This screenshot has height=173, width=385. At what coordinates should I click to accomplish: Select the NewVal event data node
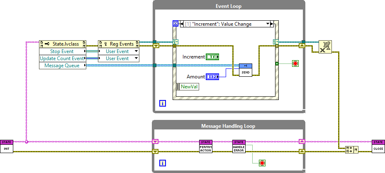click(x=188, y=87)
